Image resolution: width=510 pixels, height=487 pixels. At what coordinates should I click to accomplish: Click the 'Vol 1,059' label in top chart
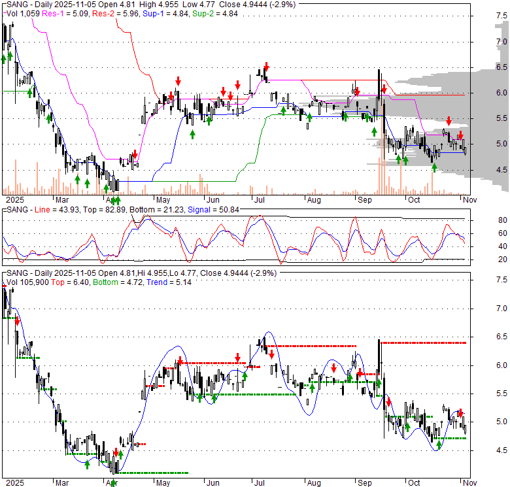[x=23, y=14]
